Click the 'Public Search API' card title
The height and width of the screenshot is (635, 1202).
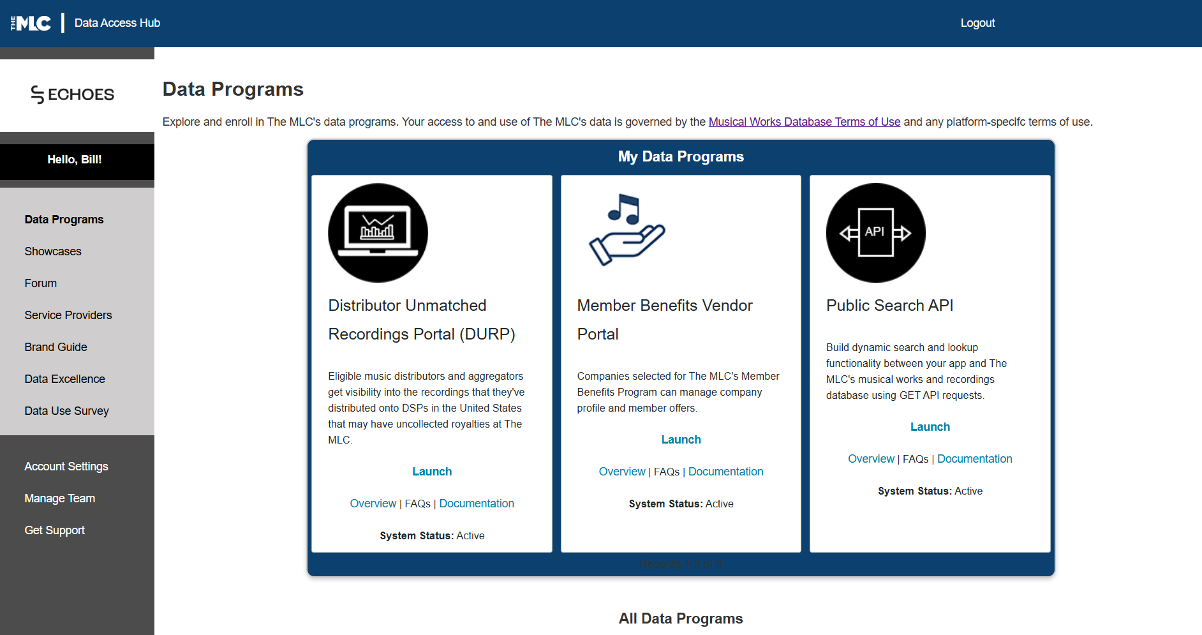click(x=889, y=306)
